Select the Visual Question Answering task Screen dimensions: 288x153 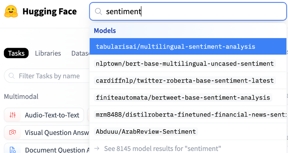(x=47, y=132)
